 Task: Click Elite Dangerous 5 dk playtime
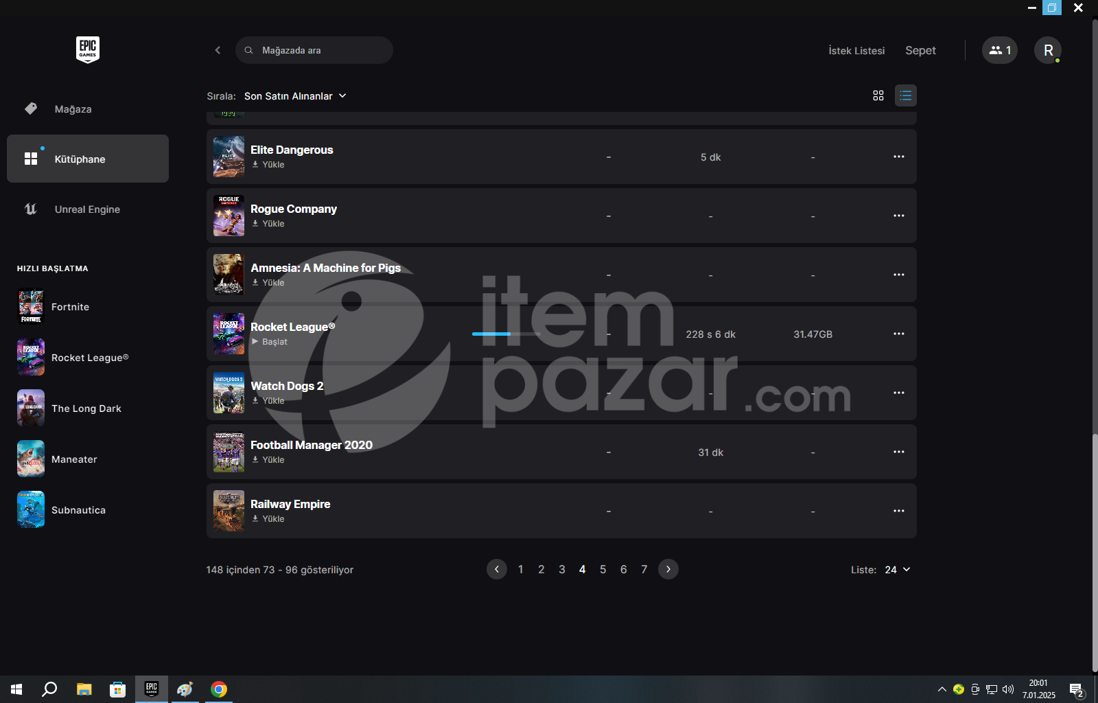[710, 157]
